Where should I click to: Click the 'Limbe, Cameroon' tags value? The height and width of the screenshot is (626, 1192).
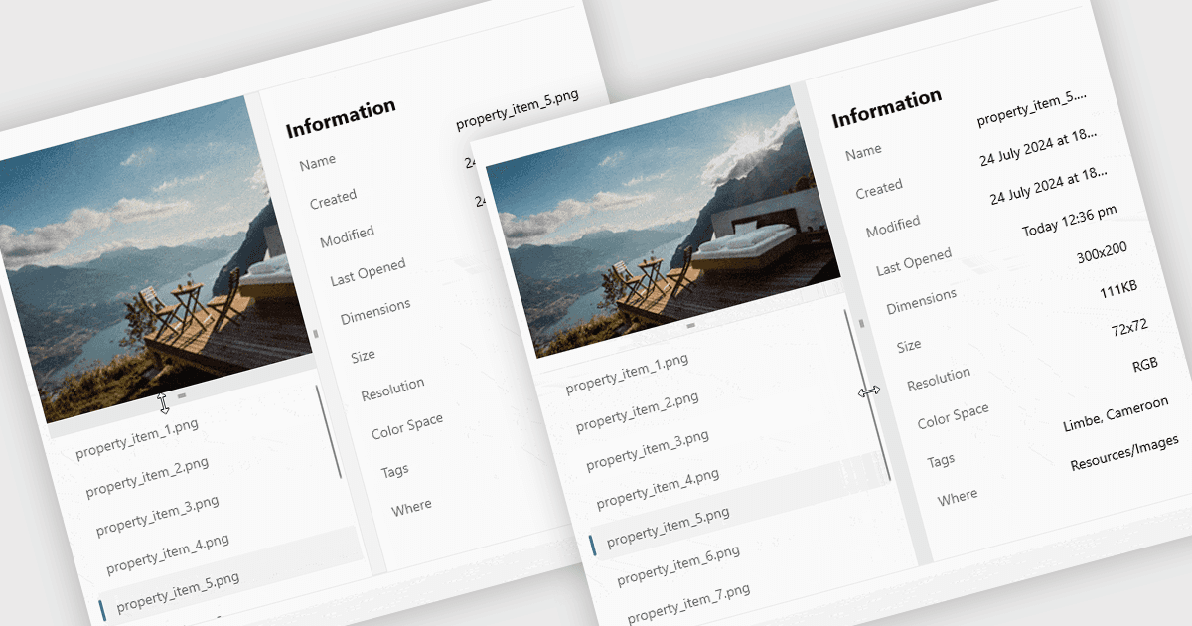pos(1116,415)
